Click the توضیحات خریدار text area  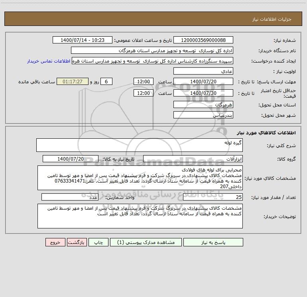tap(140, 216)
